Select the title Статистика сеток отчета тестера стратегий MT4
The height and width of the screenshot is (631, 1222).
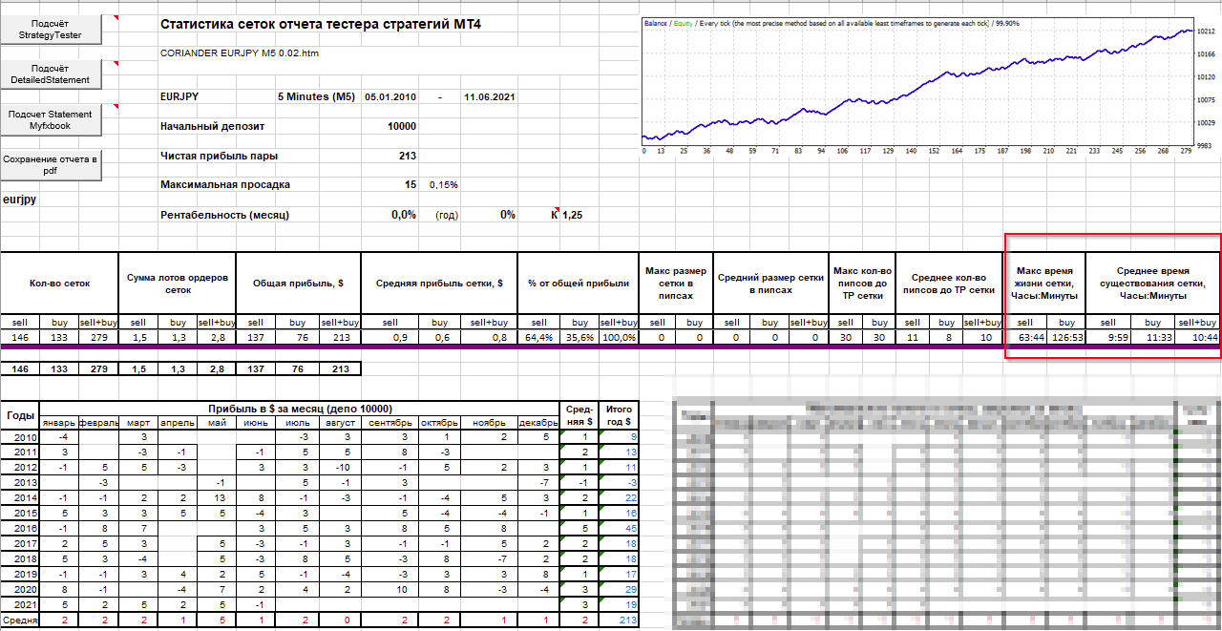[x=321, y=24]
